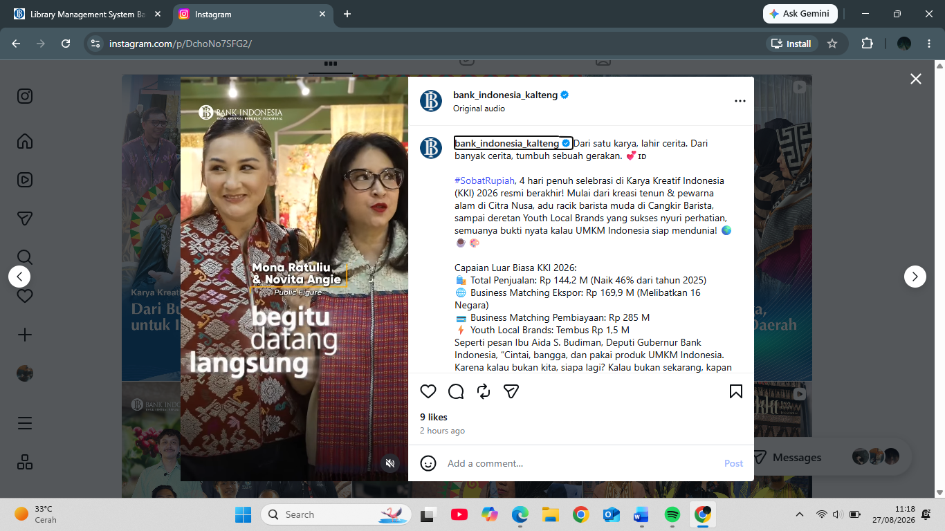Open Home feed in Instagram sidebar
945x531 pixels.
[x=25, y=141]
